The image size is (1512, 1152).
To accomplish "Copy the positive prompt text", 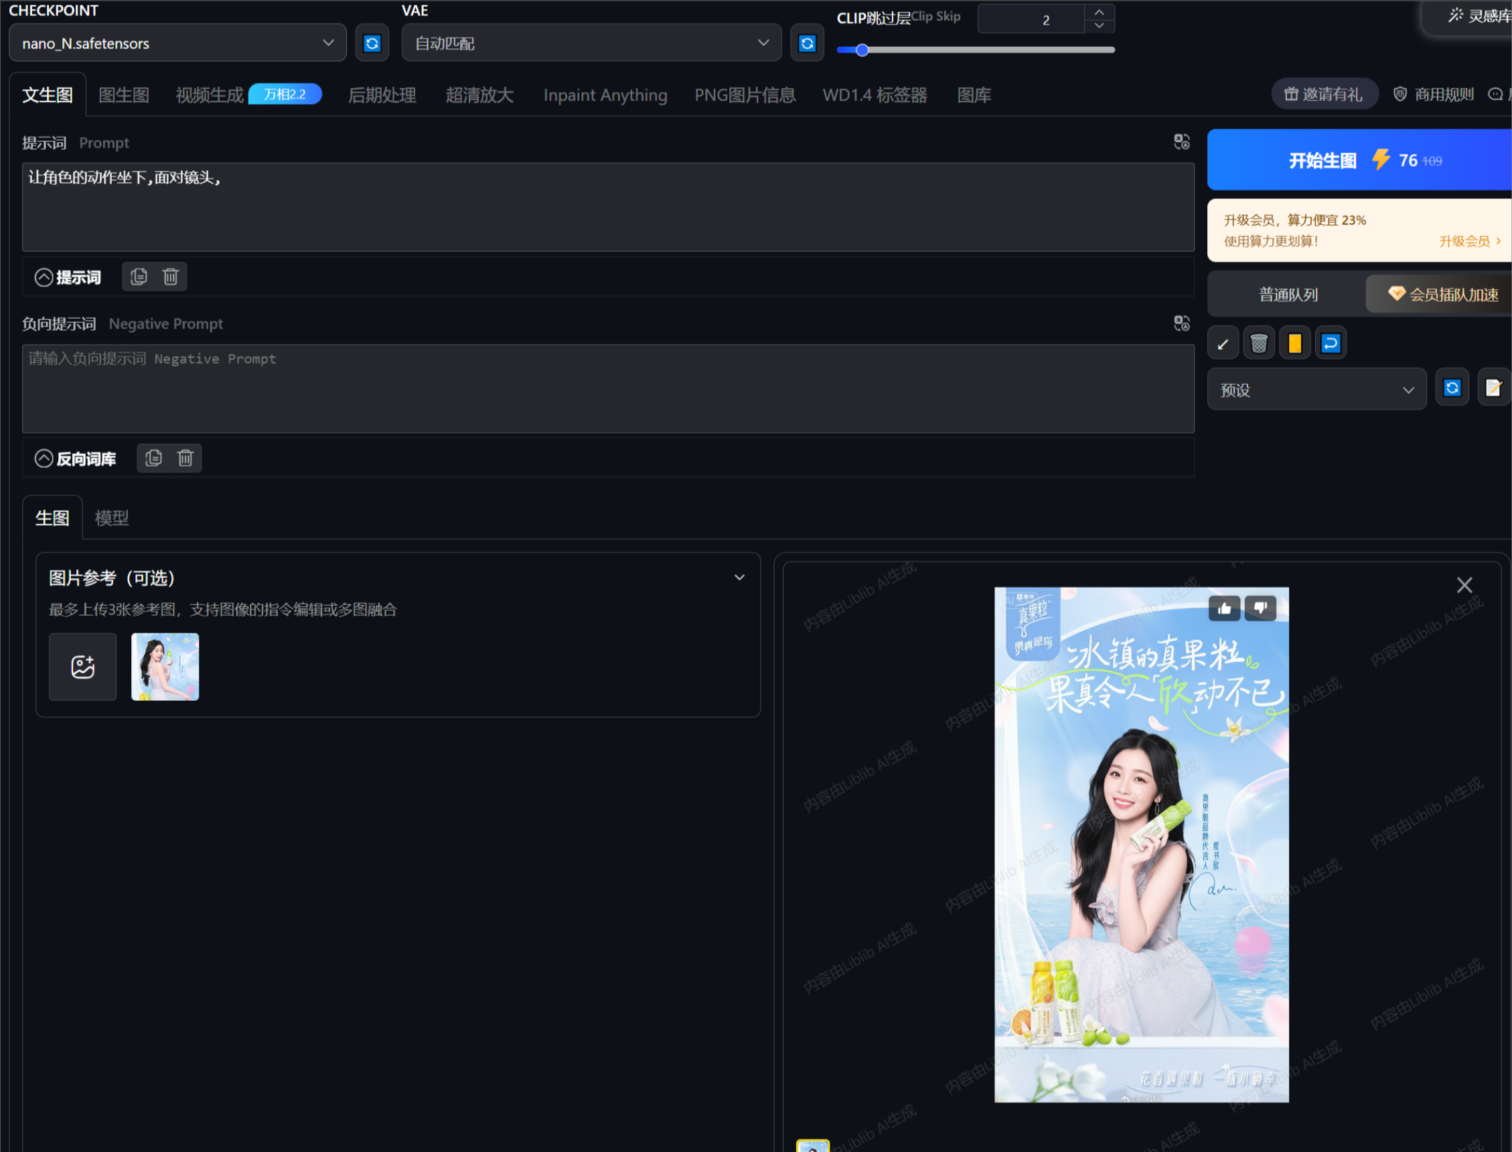I will 139,277.
